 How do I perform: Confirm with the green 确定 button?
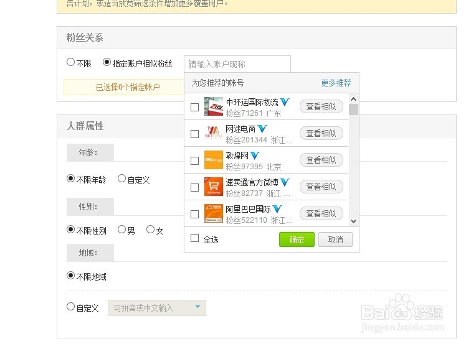click(x=297, y=239)
